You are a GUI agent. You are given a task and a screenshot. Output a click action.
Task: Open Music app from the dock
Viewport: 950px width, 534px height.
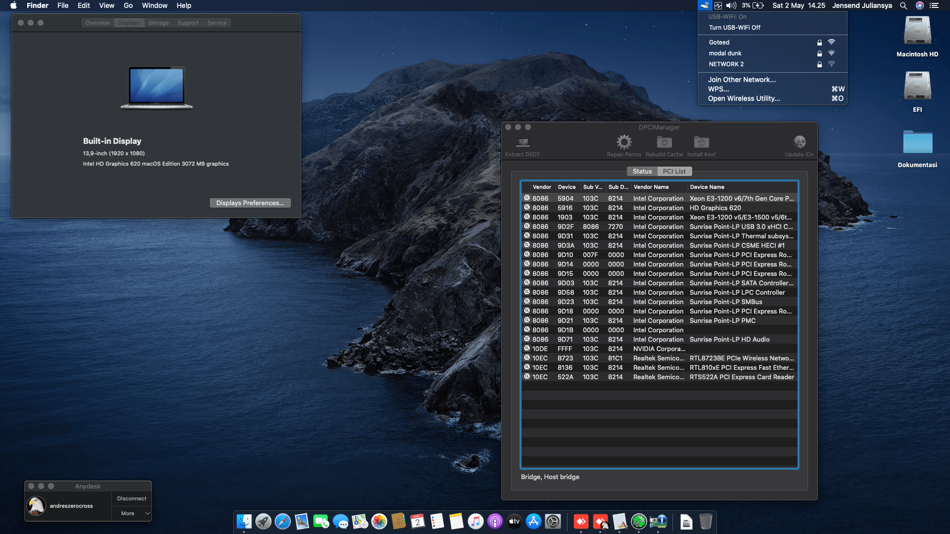coord(475,521)
